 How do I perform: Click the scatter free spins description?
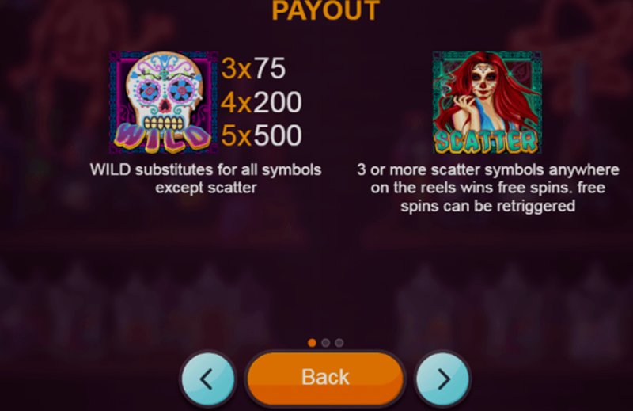(487, 188)
